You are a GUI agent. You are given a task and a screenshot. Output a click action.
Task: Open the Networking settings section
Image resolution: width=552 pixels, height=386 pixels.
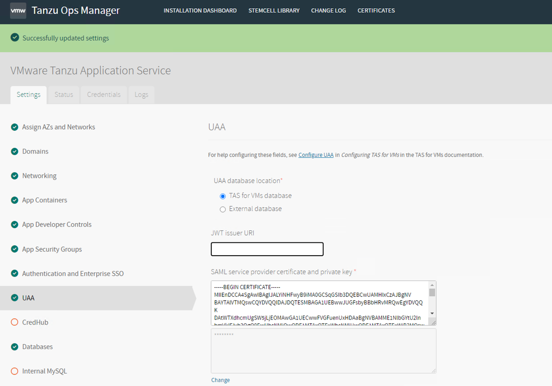(x=39, y=176)
